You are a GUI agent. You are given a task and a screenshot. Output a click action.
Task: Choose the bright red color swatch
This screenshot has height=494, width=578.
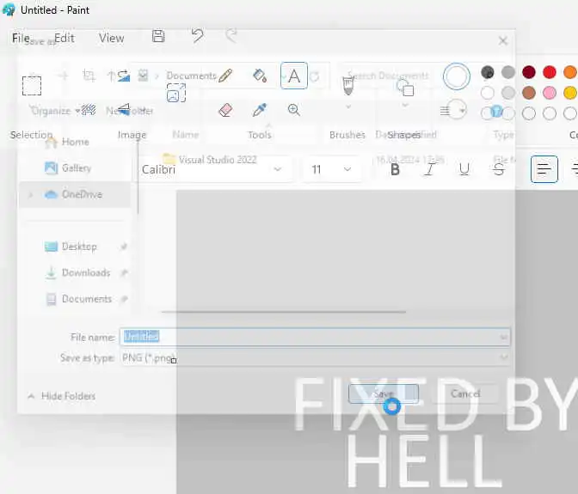(550, 72)
